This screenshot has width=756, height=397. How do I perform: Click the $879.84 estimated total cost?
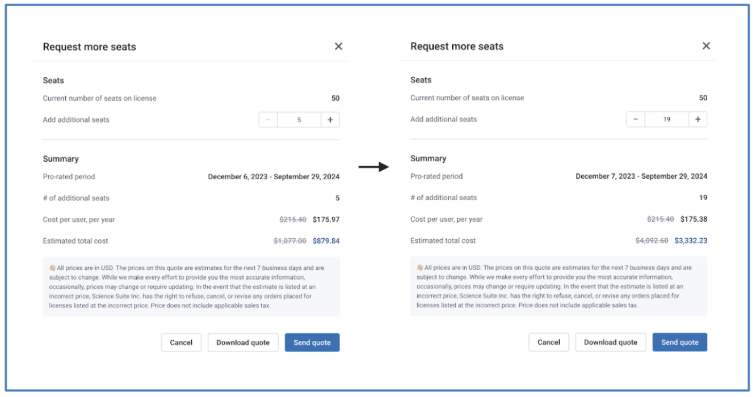pyautogui.click(x=326, y=241)
